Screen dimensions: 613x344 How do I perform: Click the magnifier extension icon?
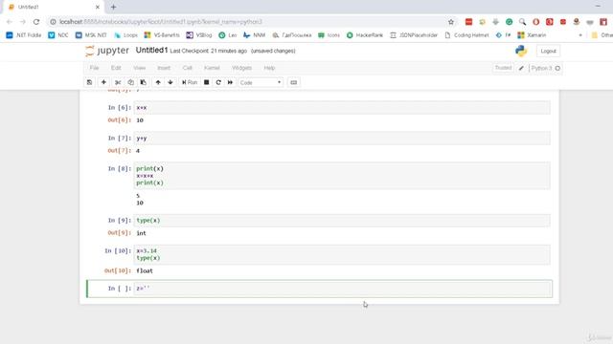pos(522,22)
